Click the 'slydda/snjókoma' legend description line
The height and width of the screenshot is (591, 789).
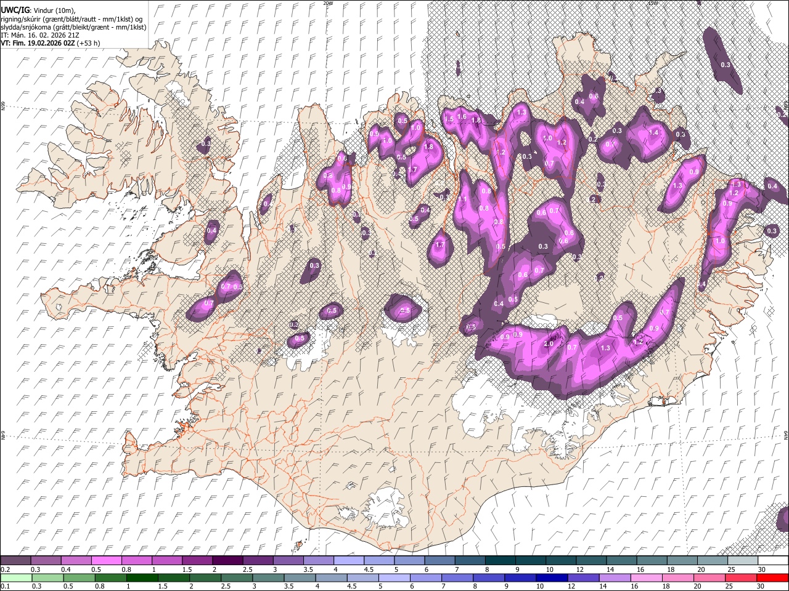point(74,27)
